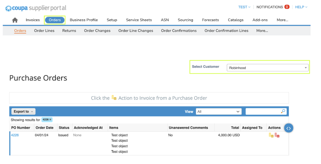This screenshot has height=164, width=321.
Task: Switch to Returns sub-tab
Action: [69, 31]
